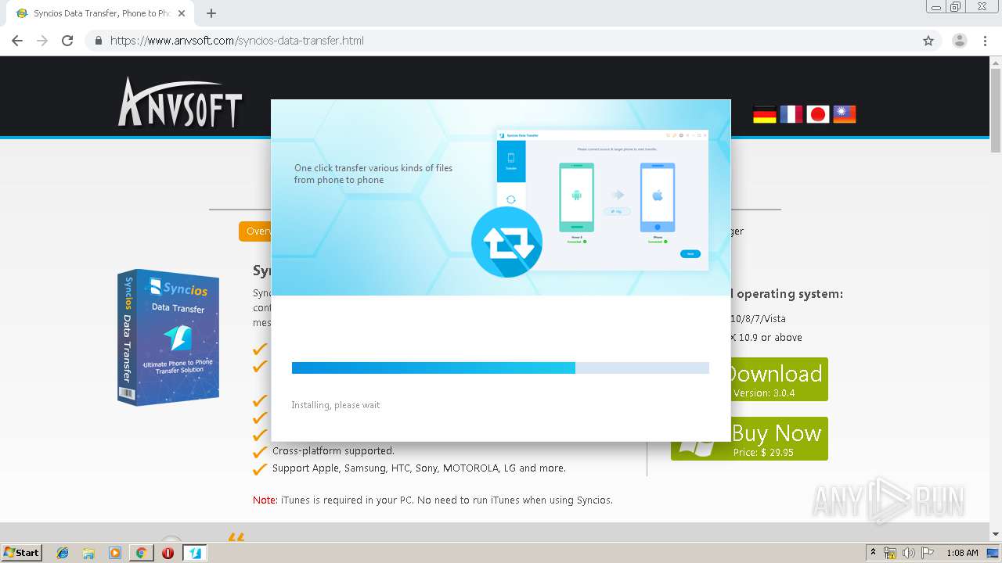This screenshot has height=563, width=1002.
Task: Switch site language to Taiwan flag
Action: 845,114
